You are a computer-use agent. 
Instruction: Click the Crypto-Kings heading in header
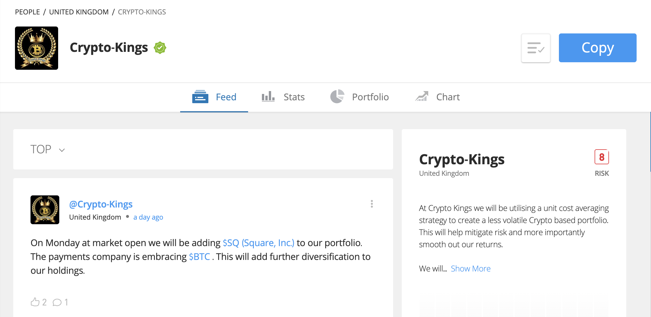pos(109,48)
